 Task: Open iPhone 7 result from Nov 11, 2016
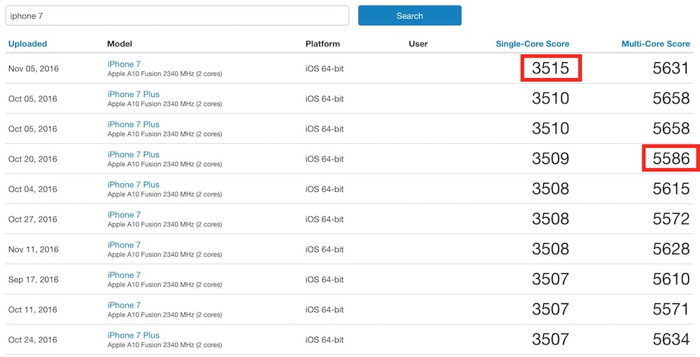(x=124, y=245)
